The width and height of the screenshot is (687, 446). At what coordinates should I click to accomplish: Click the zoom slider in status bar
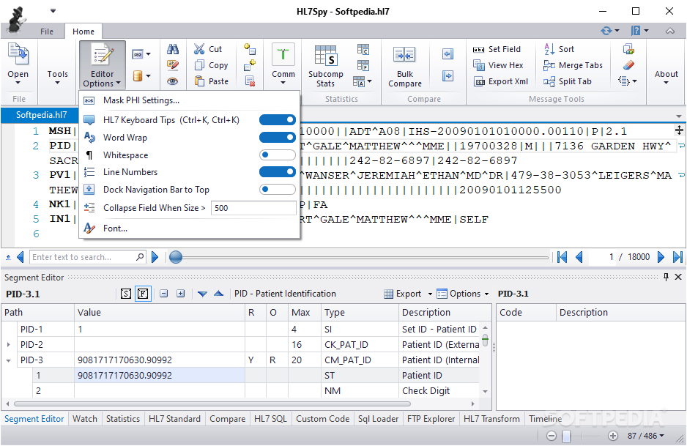(566, 436)
